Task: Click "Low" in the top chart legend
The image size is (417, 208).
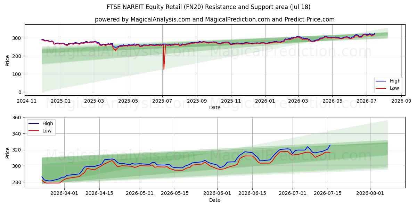Action: (394, 88)
